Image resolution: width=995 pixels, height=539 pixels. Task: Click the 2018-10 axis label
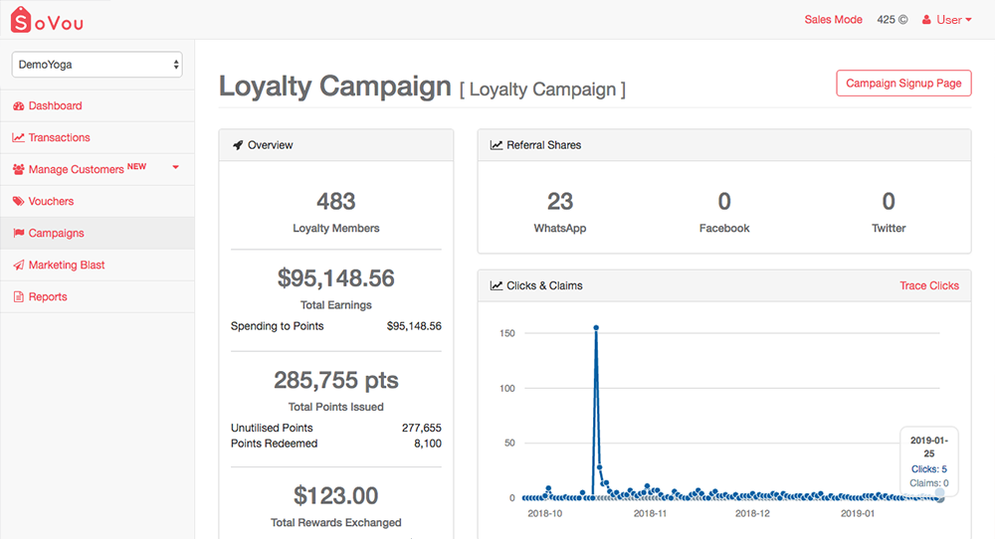pyautogui.click(x=544, y=513)
